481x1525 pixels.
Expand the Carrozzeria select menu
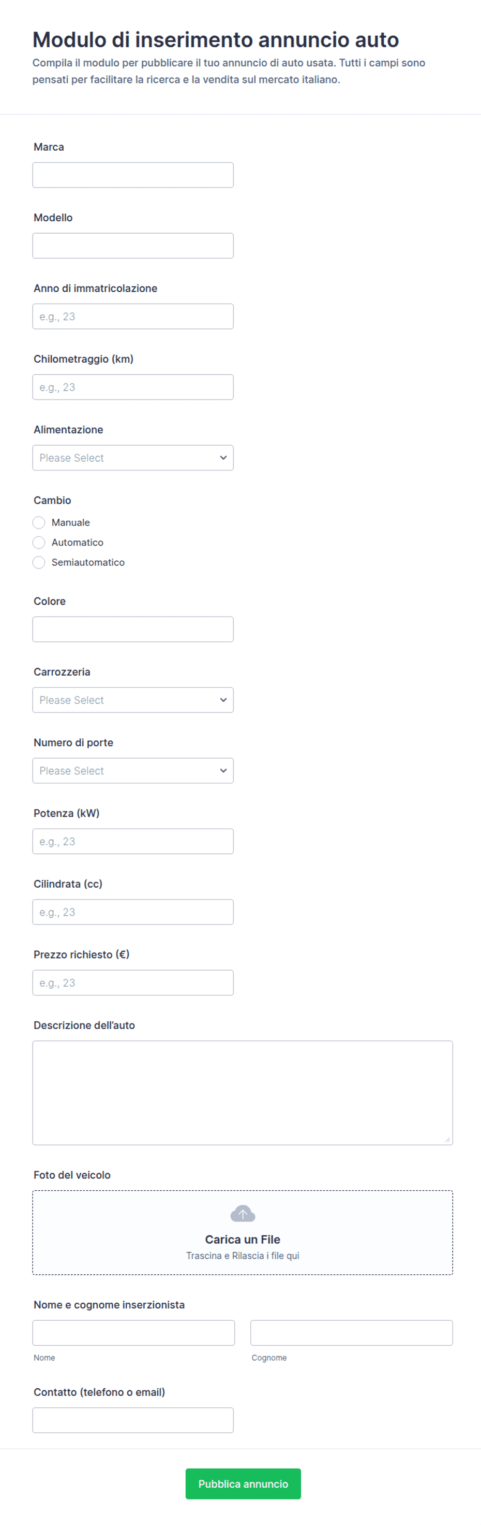point(133,700)
